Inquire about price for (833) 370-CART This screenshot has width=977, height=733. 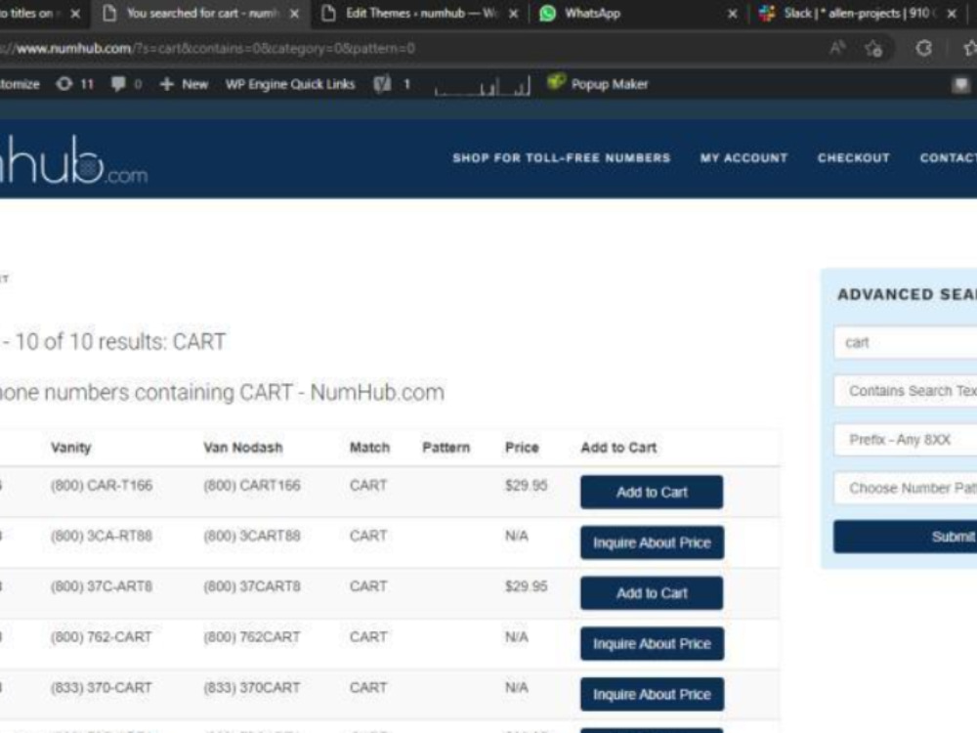652,694
